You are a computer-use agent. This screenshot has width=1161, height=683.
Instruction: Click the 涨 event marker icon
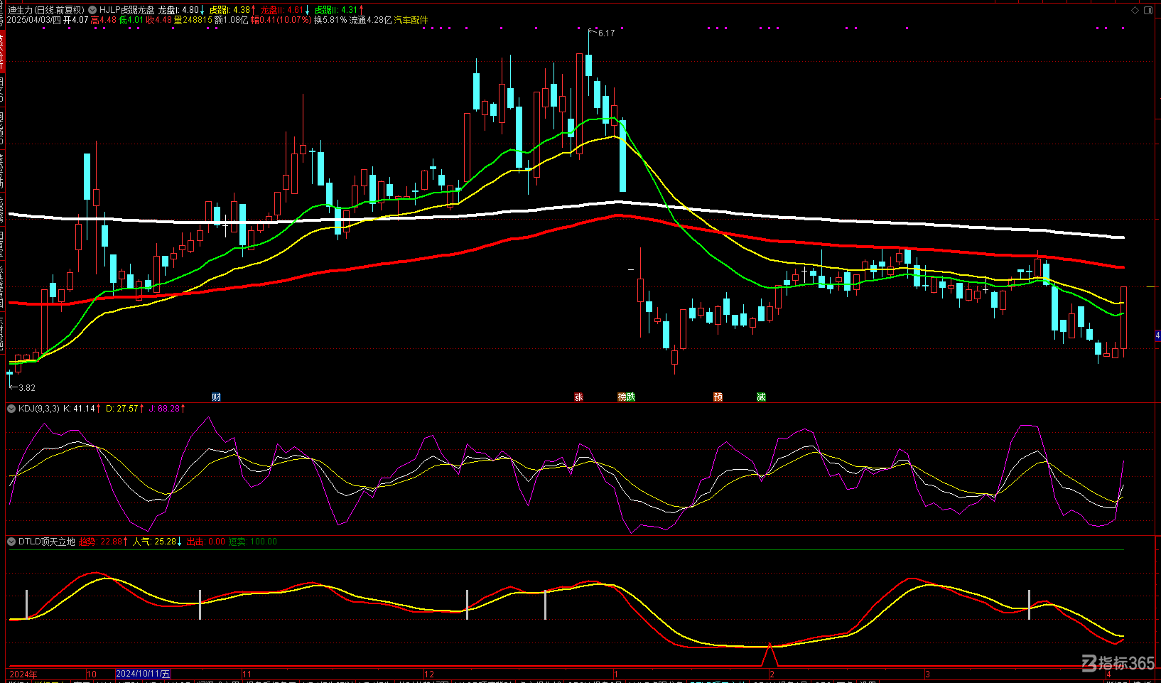[578, 397]
